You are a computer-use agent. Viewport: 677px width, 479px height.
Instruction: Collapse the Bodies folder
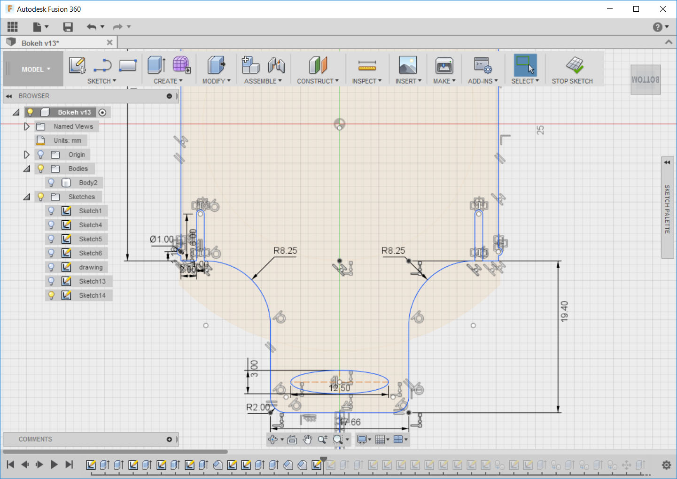(27, 169)
